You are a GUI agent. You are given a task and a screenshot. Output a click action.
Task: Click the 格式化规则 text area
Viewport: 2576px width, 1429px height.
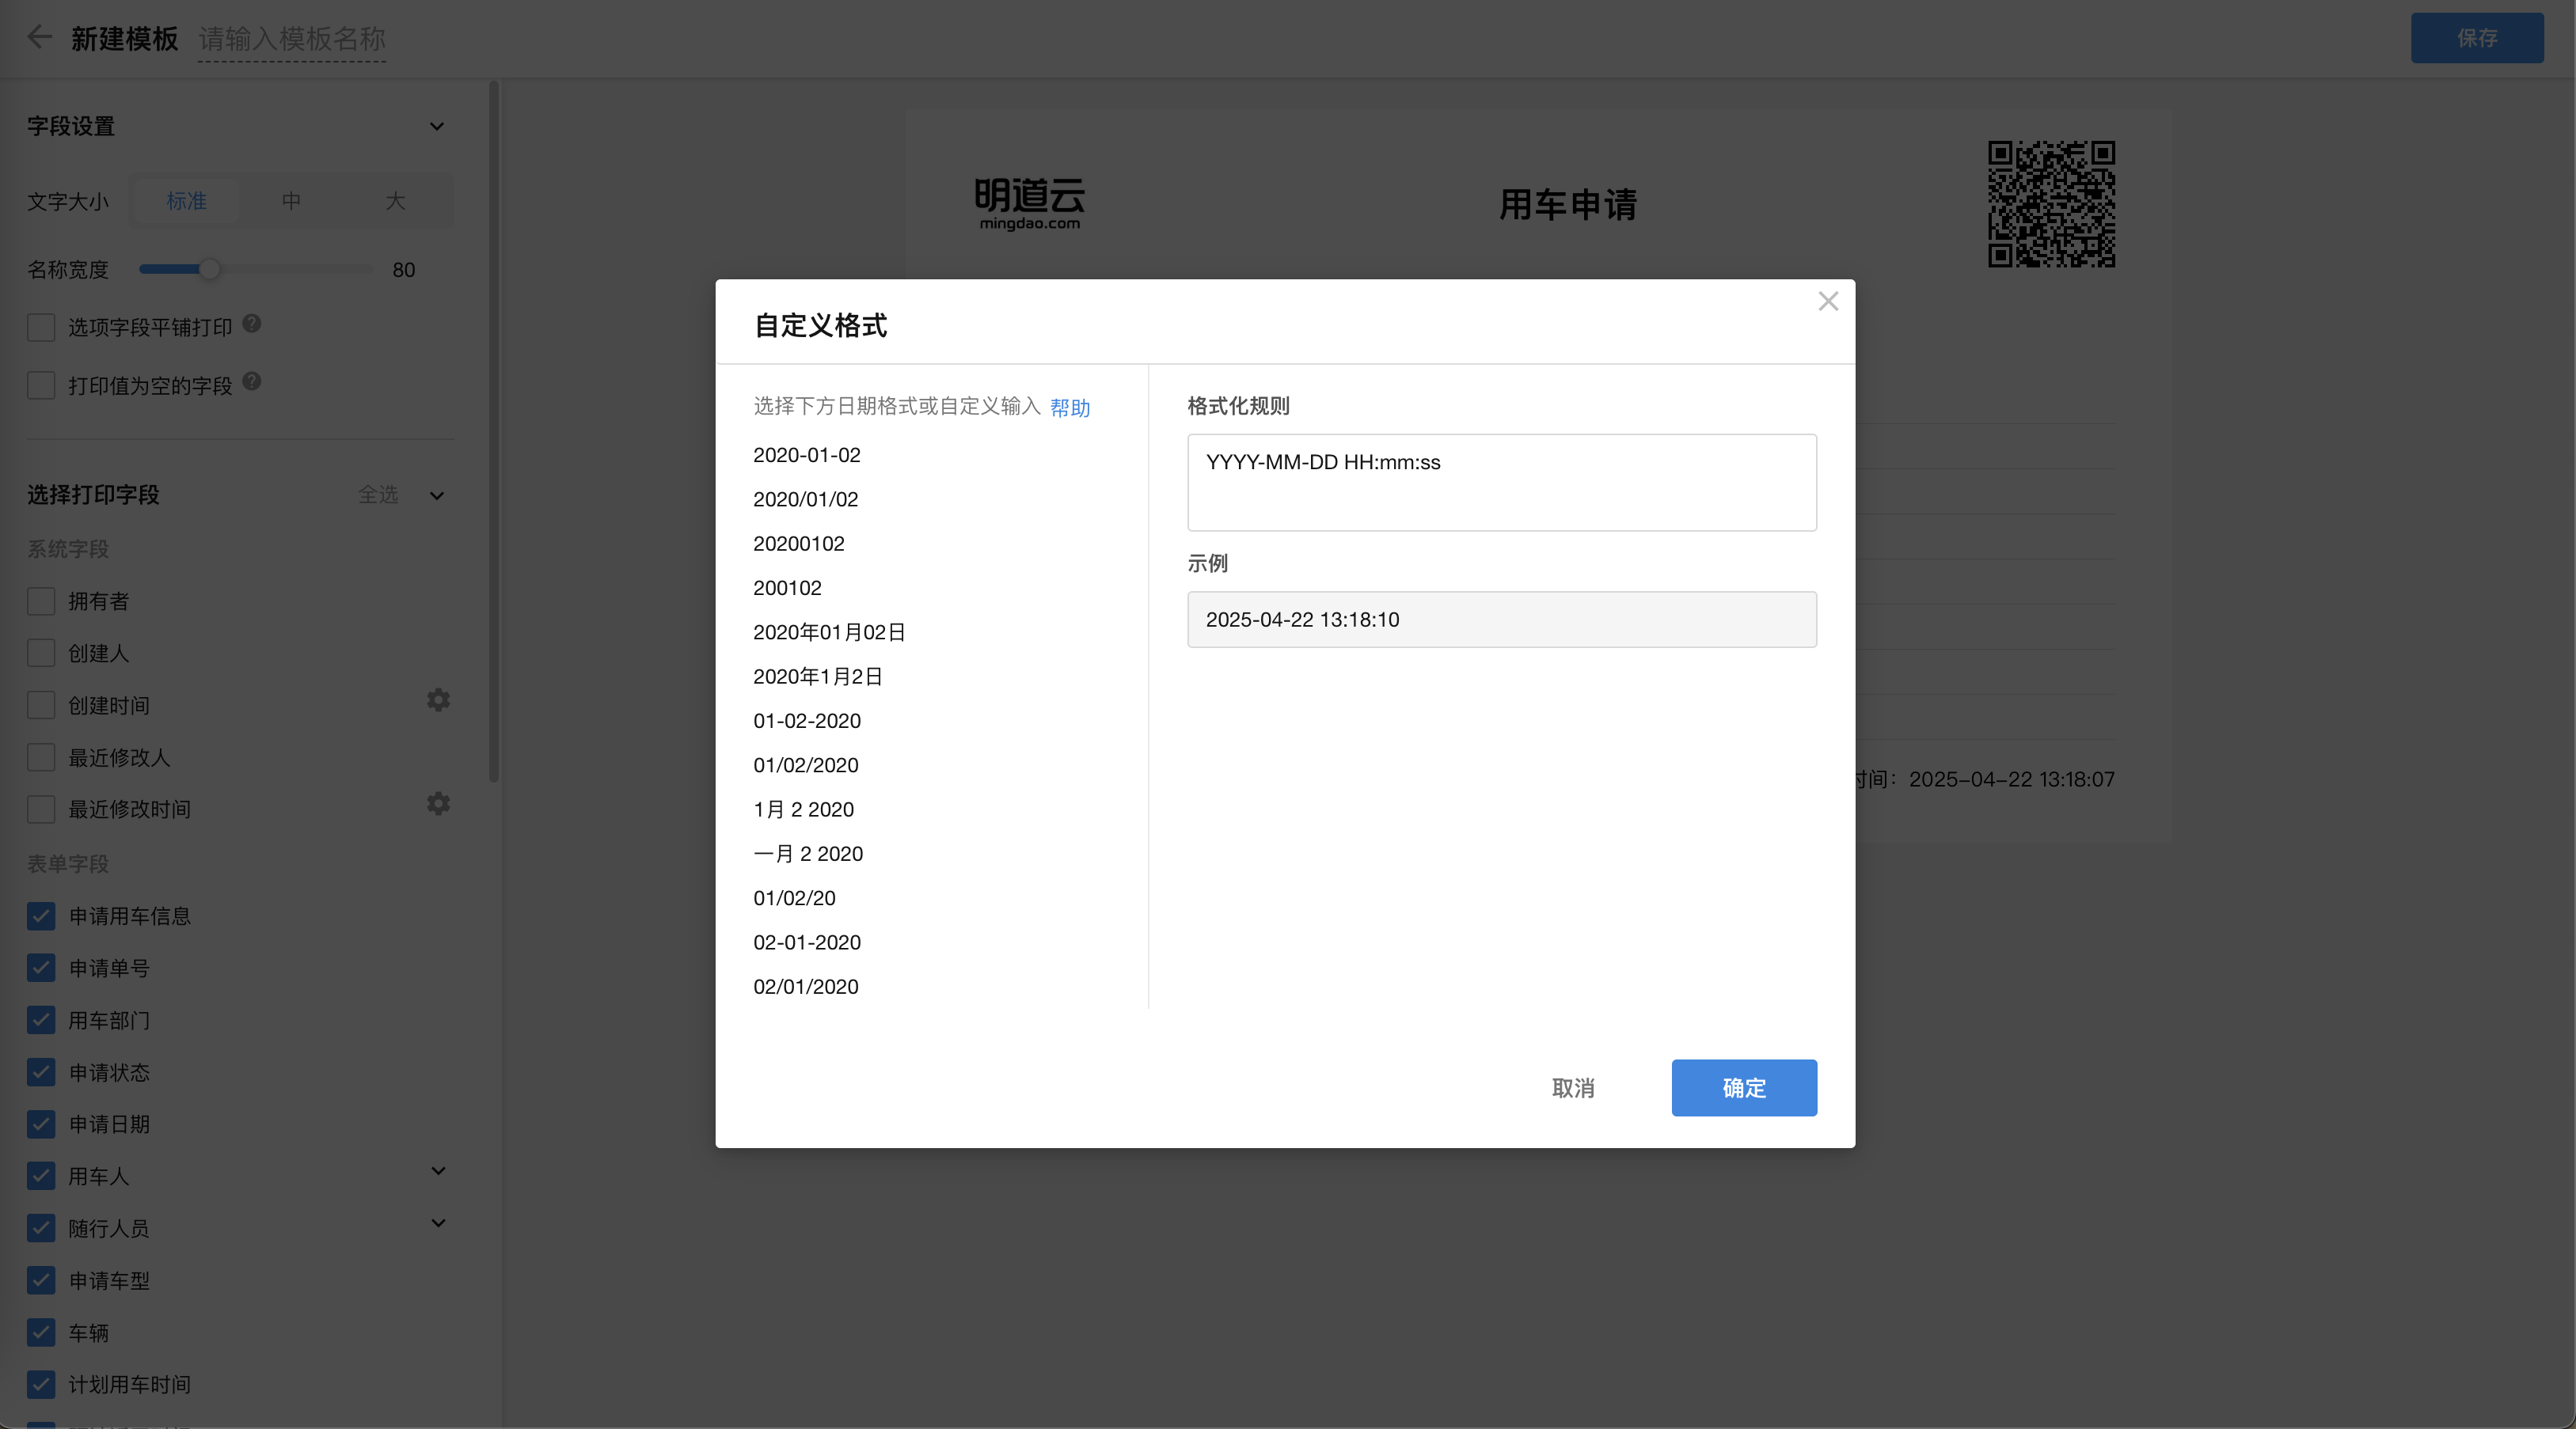[x=1502, y=483]
